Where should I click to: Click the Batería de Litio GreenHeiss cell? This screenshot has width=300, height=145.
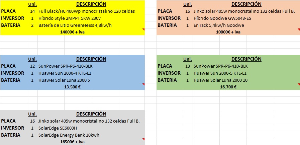(75, 25)
